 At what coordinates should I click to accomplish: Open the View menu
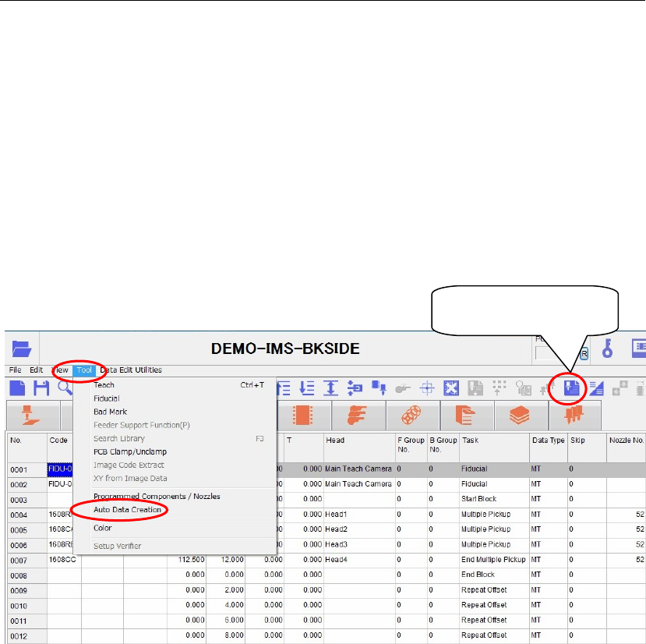pos(61,370)
